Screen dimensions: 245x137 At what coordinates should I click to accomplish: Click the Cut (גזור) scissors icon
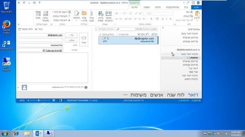(191, 12)
